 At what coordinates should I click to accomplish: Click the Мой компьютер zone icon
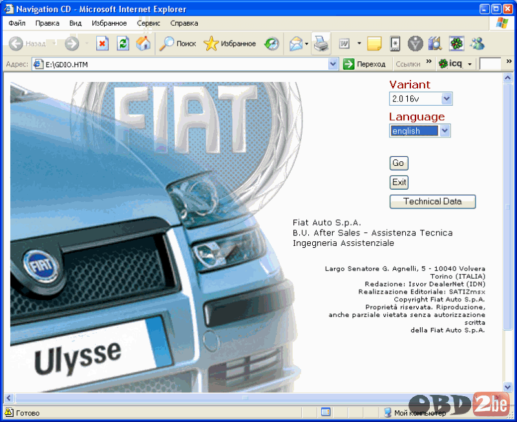(x=388, y=412)
